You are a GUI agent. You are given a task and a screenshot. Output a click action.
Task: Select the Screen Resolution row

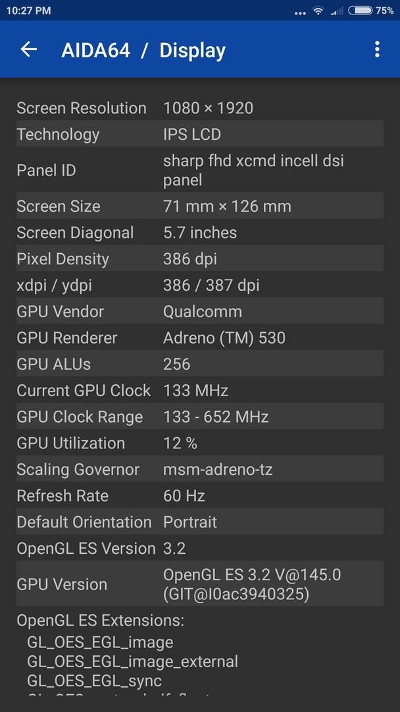[200, 108]
